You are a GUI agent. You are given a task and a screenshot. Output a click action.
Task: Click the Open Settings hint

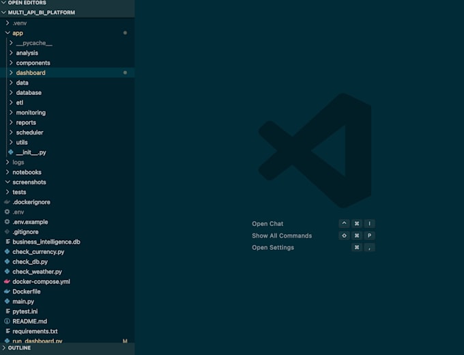click(x=273, y=248)
